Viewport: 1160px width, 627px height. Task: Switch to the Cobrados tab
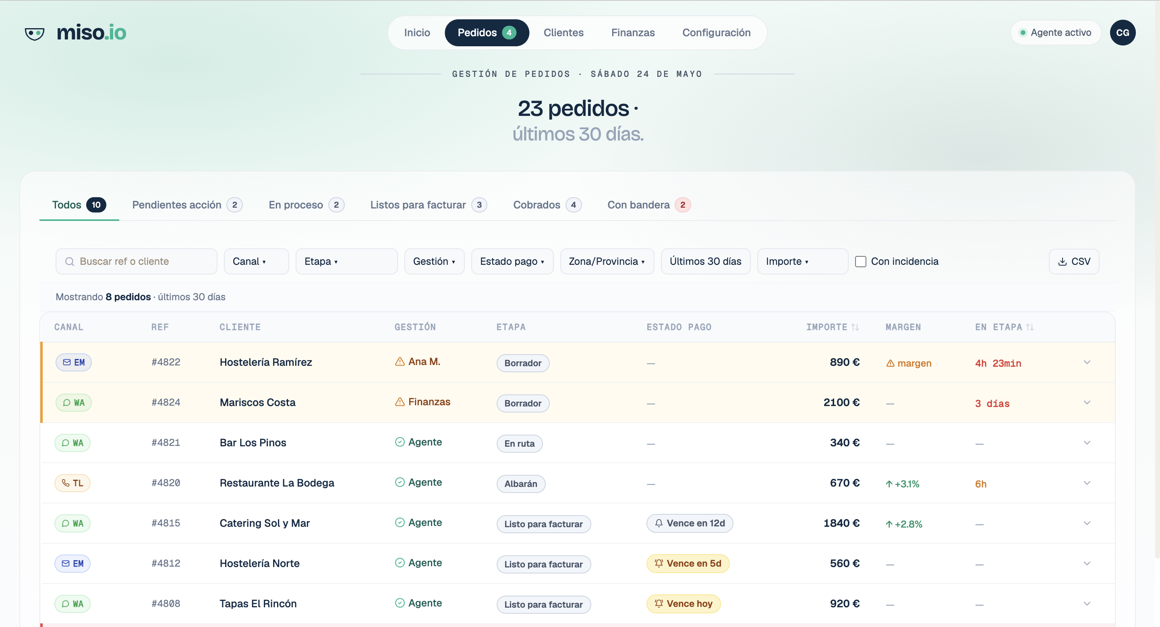point(547,205)
